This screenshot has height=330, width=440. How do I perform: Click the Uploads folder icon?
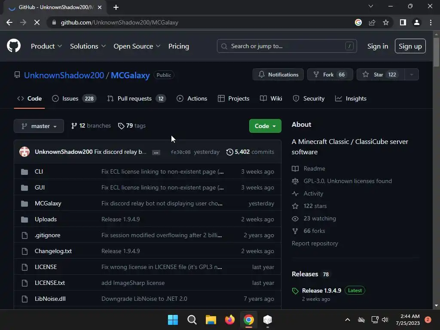[x=24, y=220]
